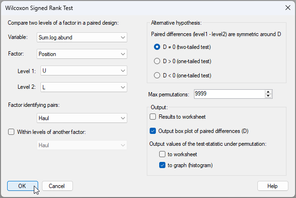Screen dimensions: 296x198
Task: Enable Results to worksheet checkbox
Action: click(x=153, y=117)
